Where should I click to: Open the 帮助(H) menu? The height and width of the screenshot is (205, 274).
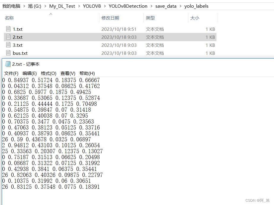87,73
